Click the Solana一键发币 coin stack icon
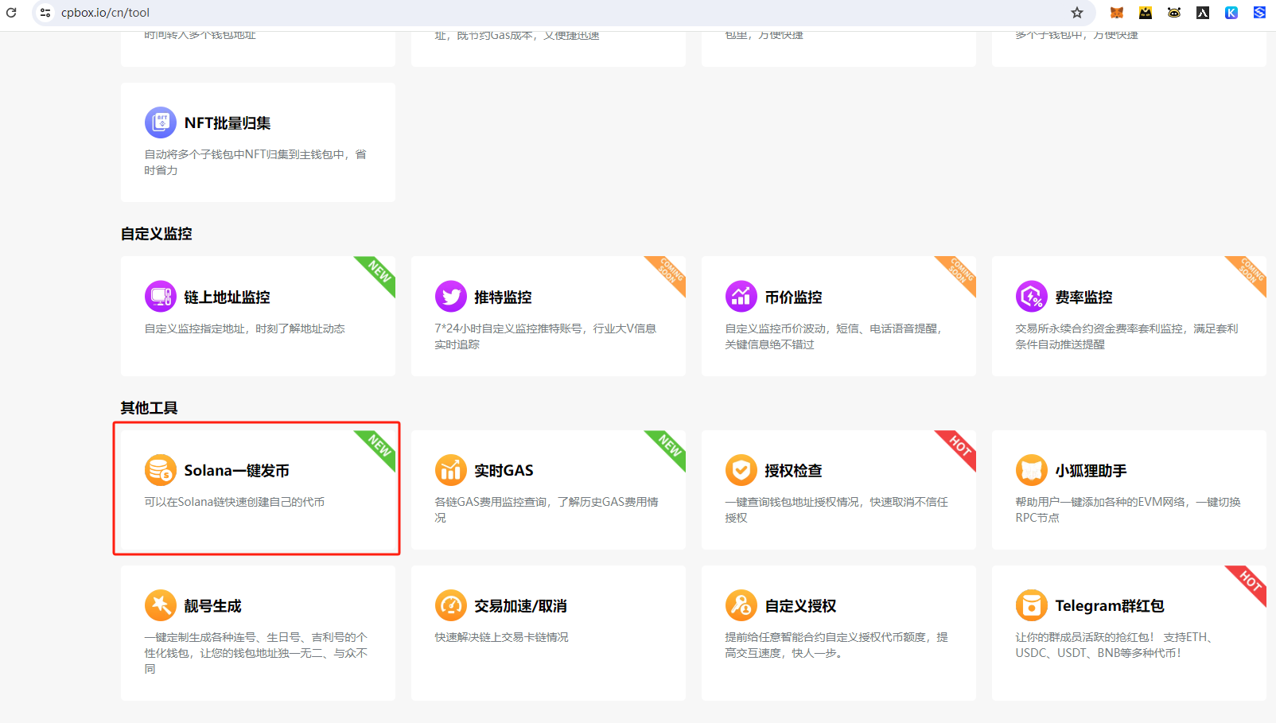Viewport: 1276px width, 723px height. (161, 470)
